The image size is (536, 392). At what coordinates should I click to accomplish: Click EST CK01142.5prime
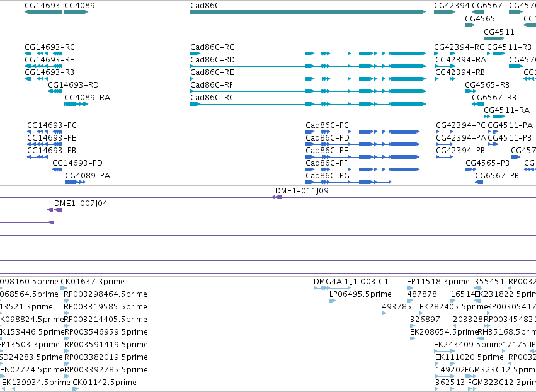coord(76,389)
